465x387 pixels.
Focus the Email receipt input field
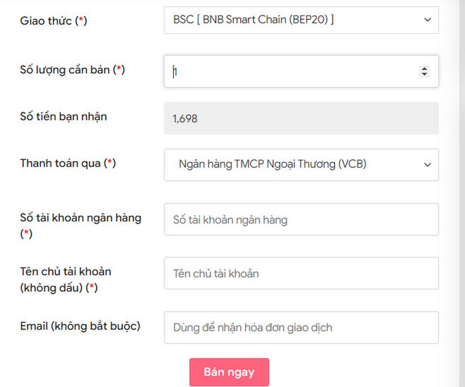301,327
